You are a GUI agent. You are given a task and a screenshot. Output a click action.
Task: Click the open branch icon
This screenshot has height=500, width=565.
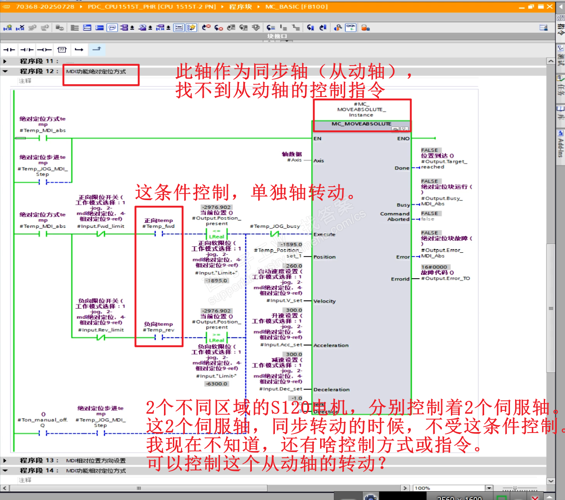click(x=79, y=49)
